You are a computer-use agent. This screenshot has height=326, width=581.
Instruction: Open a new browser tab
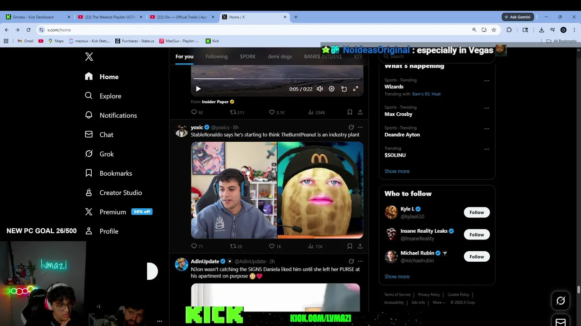[295, 17]
